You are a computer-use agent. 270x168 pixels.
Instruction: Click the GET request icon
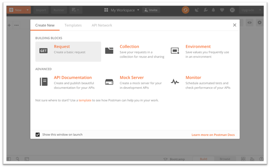[x=43, y=51]
